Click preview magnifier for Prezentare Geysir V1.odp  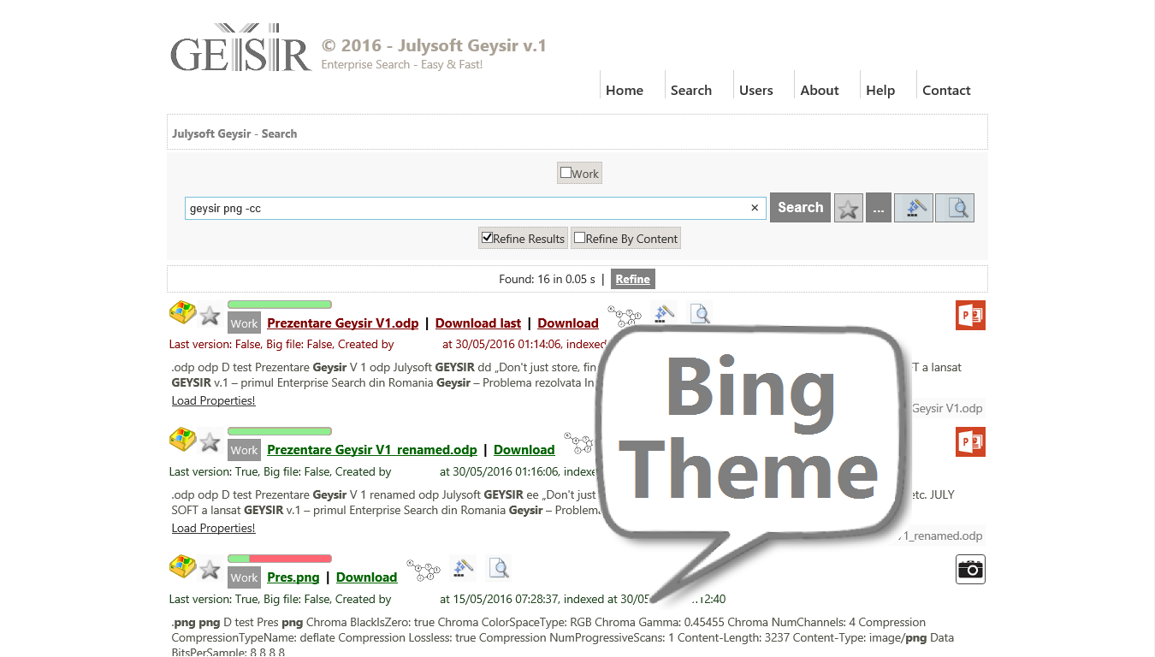pyautogui.click(x=700, y=314)
